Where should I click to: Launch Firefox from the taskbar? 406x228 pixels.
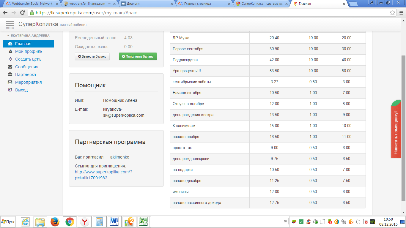click(x=55, y=222)
